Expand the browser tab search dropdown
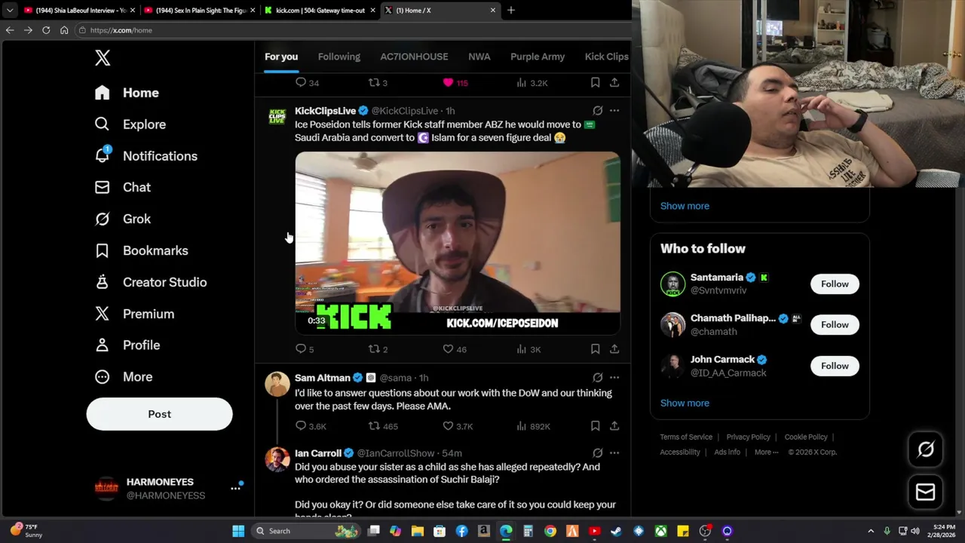Image resolution: width=965 pixels, height=543 pixels. tap(9, 10)
